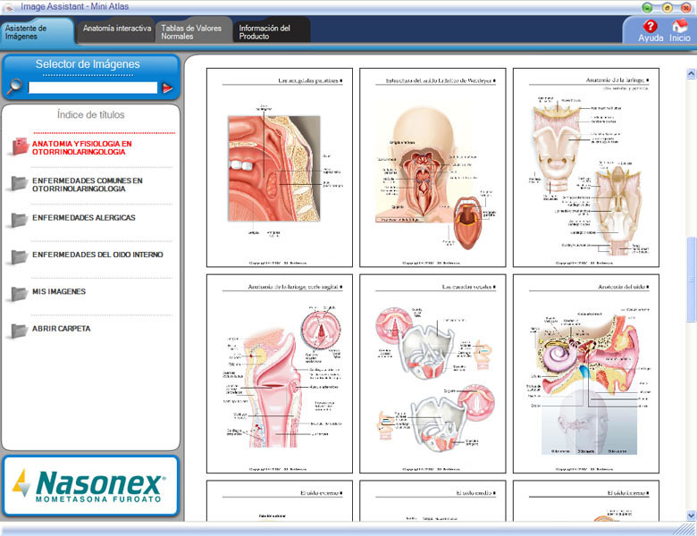Click the Nasonex Mometasona Furoato banner
The height and width of the screenshot is (536, 697).
point(90,486)
